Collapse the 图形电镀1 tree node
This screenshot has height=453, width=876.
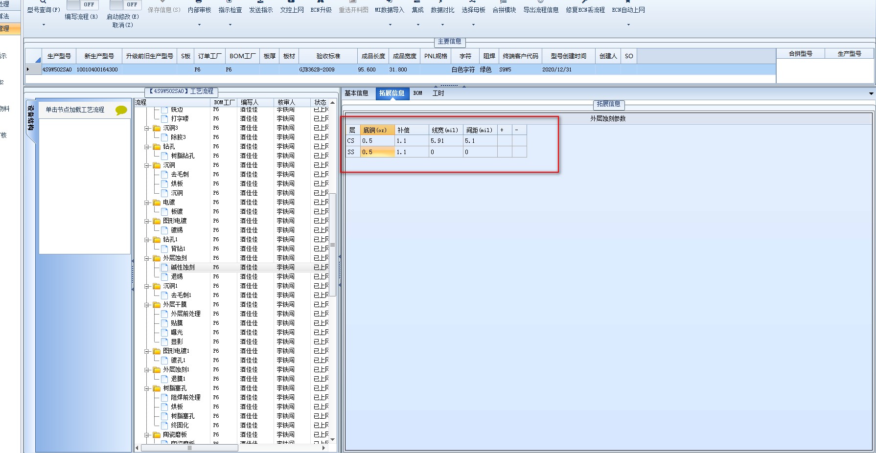coord(147,351)
